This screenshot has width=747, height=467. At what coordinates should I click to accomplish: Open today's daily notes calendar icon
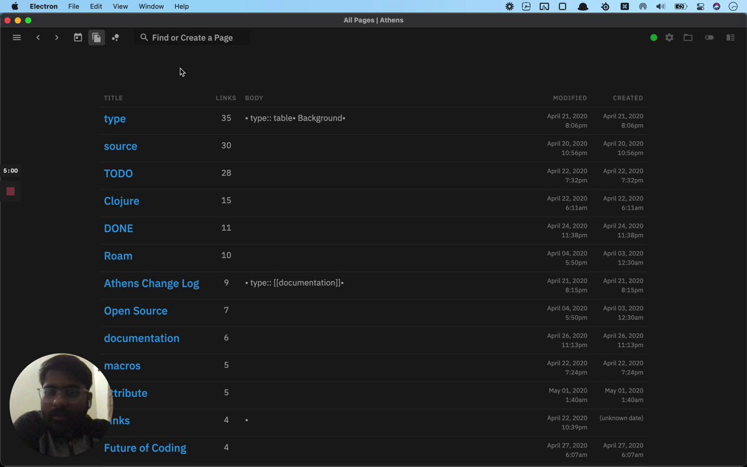point(78,38)
